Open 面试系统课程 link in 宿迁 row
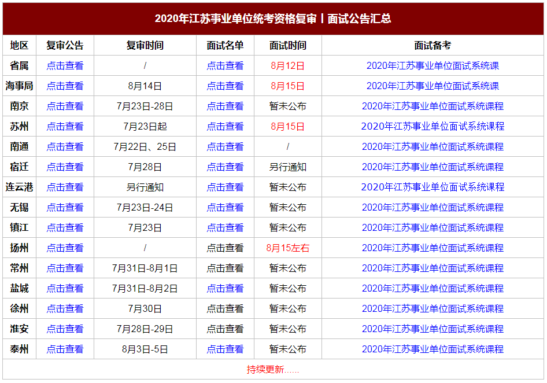 point(433,167)
